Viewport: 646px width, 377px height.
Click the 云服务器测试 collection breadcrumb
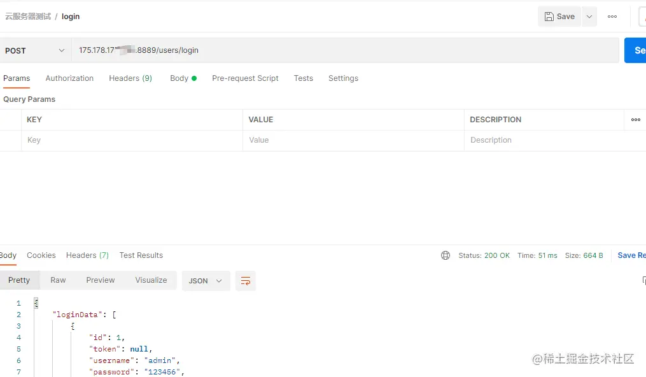28,17
